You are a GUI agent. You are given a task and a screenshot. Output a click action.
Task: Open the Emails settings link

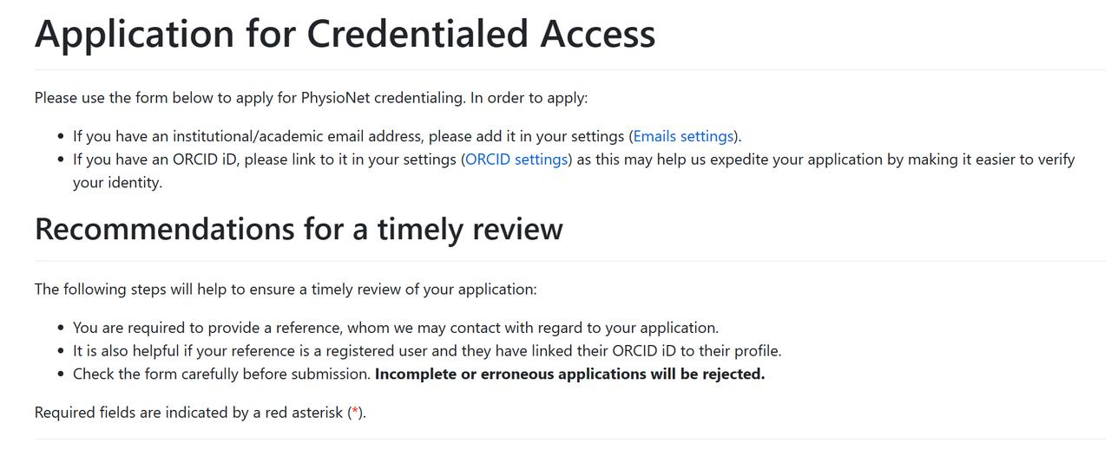[x=683, y=136]
